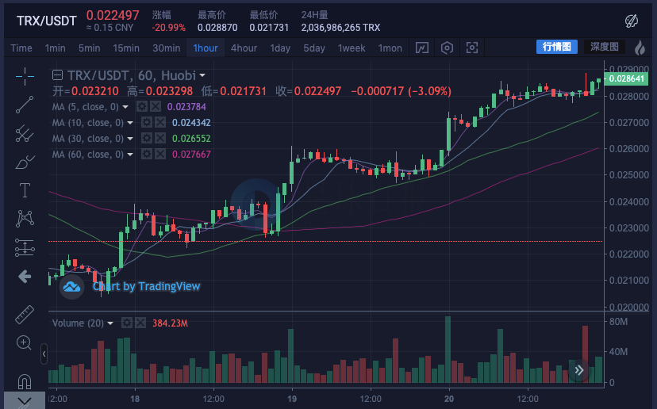This screenshot has width=657, height=409.
Task: Expand the Volume (20) dropdown
Action: click(110, 323)
